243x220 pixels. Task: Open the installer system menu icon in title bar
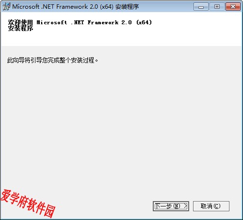[x=6, y=6]
